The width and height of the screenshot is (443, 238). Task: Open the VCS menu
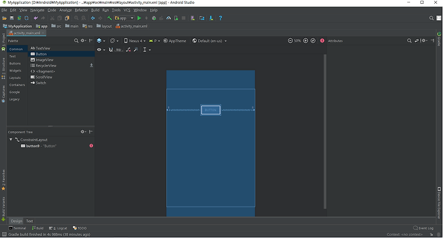(127, 10)
